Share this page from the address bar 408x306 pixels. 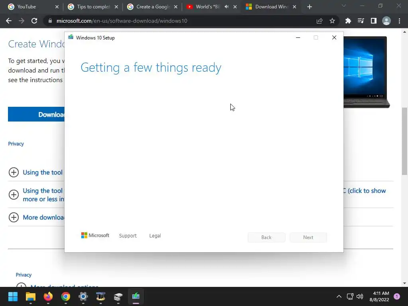[320, 21]
